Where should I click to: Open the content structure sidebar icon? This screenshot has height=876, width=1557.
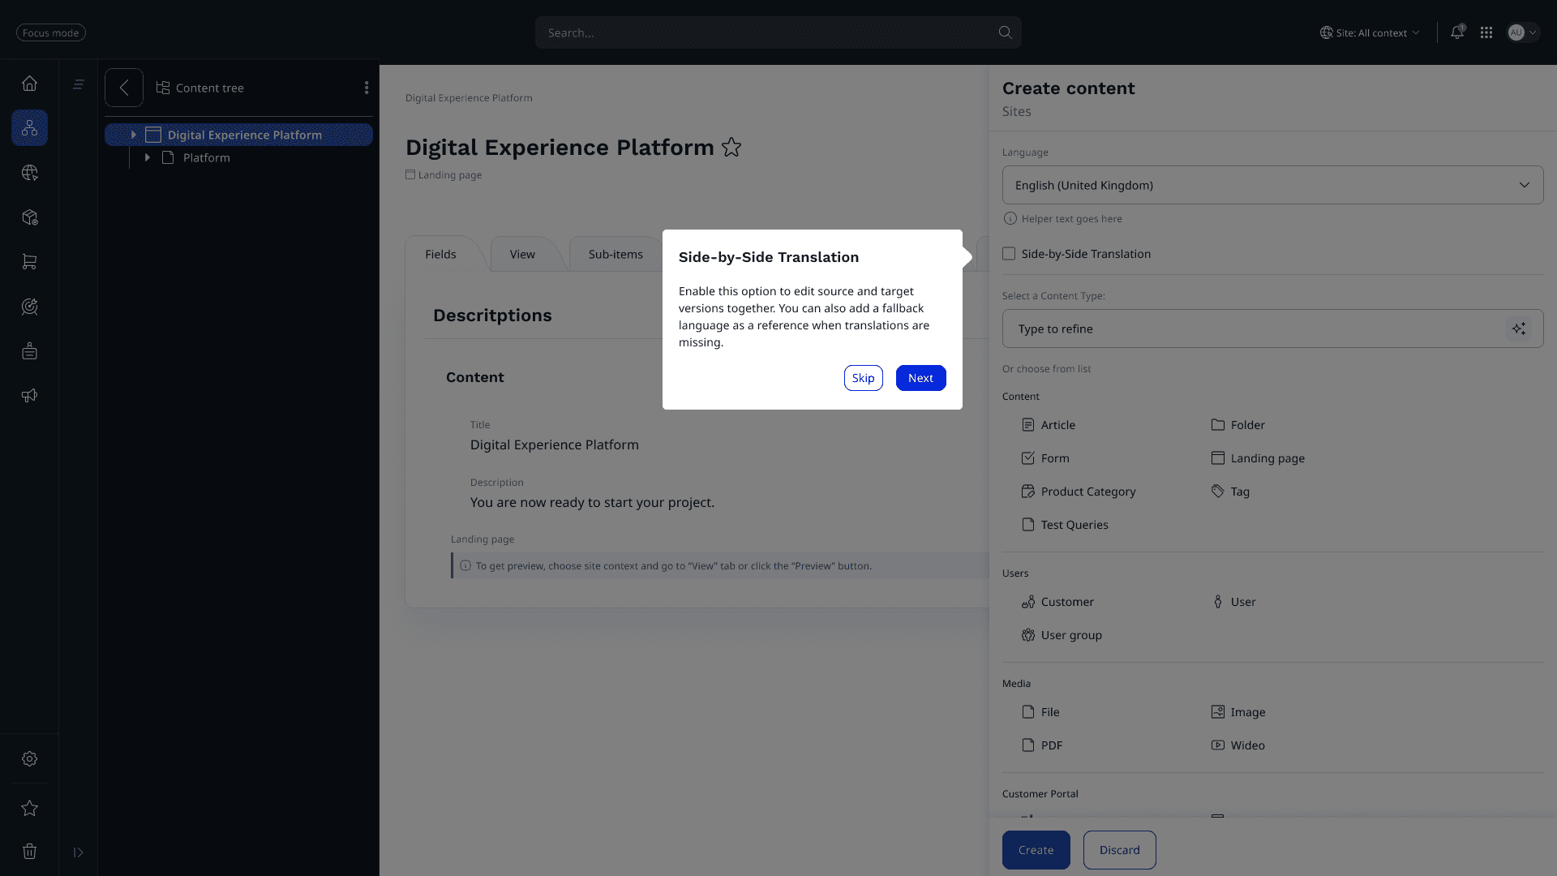[x=29, y=128]
